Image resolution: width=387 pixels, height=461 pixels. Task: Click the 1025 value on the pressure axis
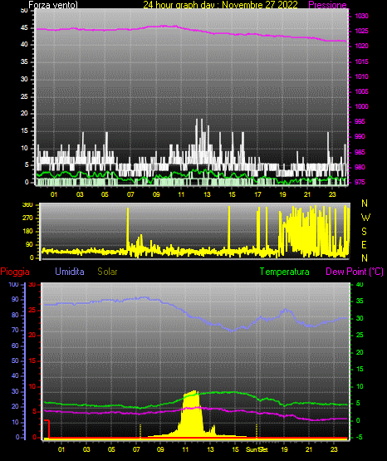361,31
